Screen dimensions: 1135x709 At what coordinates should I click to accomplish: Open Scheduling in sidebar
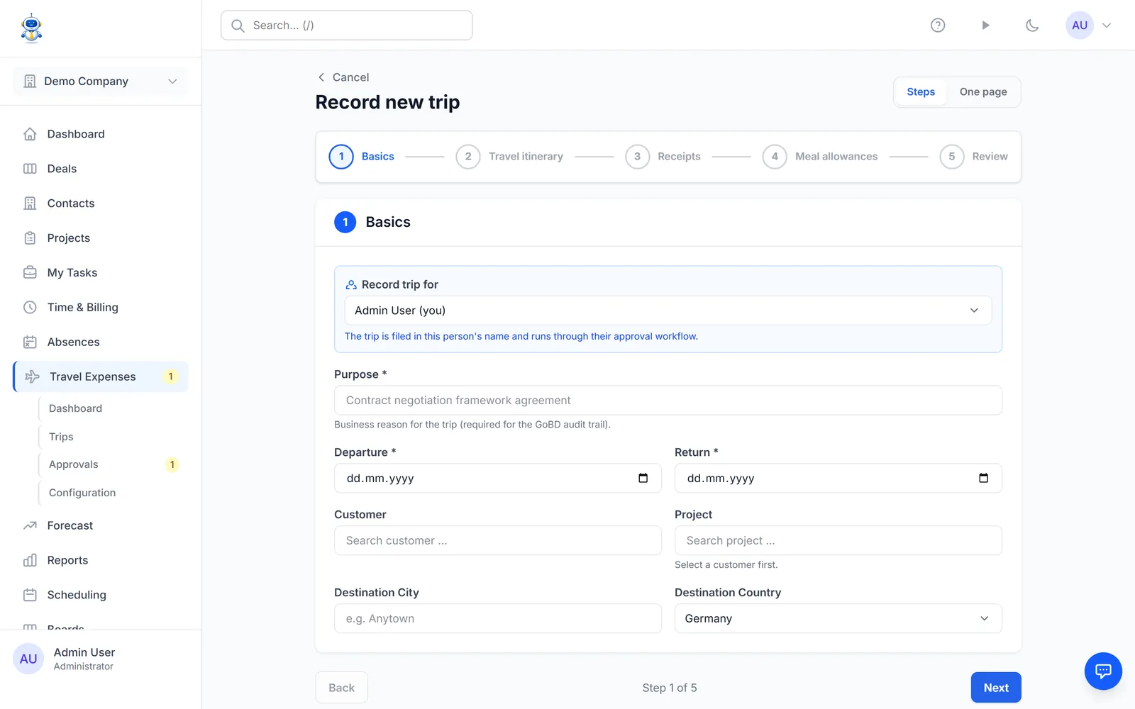pos(100,596)
